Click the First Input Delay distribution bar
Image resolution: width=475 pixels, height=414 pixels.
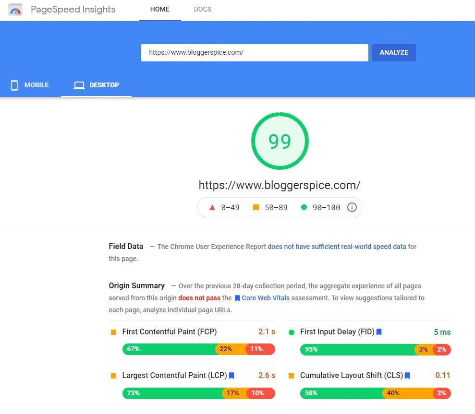click(x=375, y=349)
